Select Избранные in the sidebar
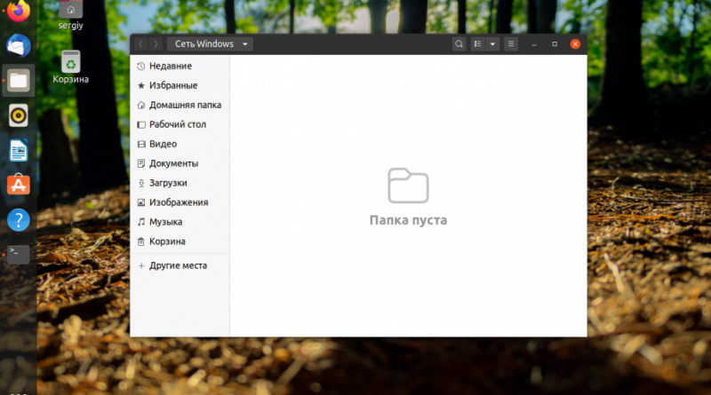Image resolution: width=711 pixels, height=395 pixels. coord(172,85)
